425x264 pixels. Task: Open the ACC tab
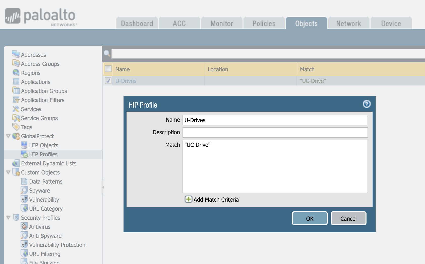tap(179, 23)
